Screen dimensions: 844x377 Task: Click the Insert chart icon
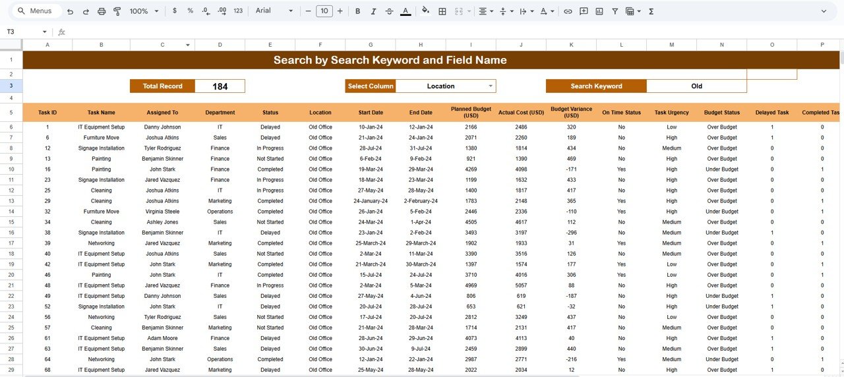(x=599, y=11)
